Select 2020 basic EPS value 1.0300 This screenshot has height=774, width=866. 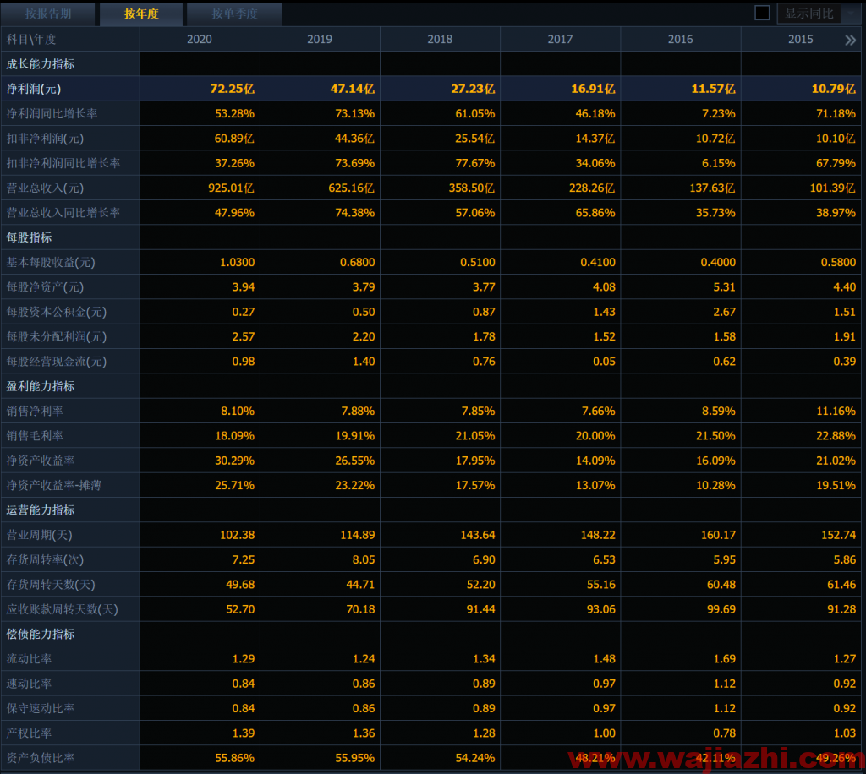coord(238,263)
